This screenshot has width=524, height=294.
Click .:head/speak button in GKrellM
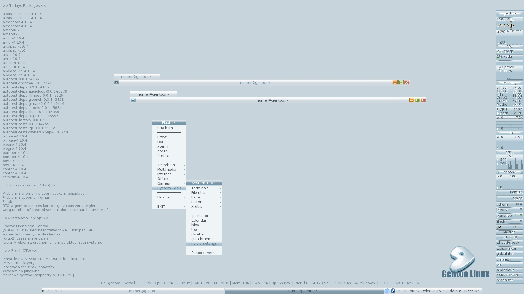[510, 242]
